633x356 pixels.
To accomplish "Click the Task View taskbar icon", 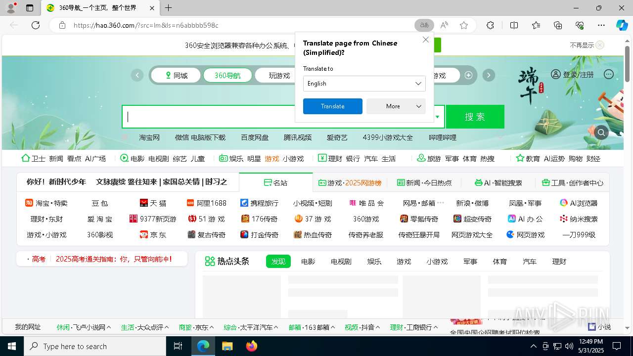I will 178,346.
